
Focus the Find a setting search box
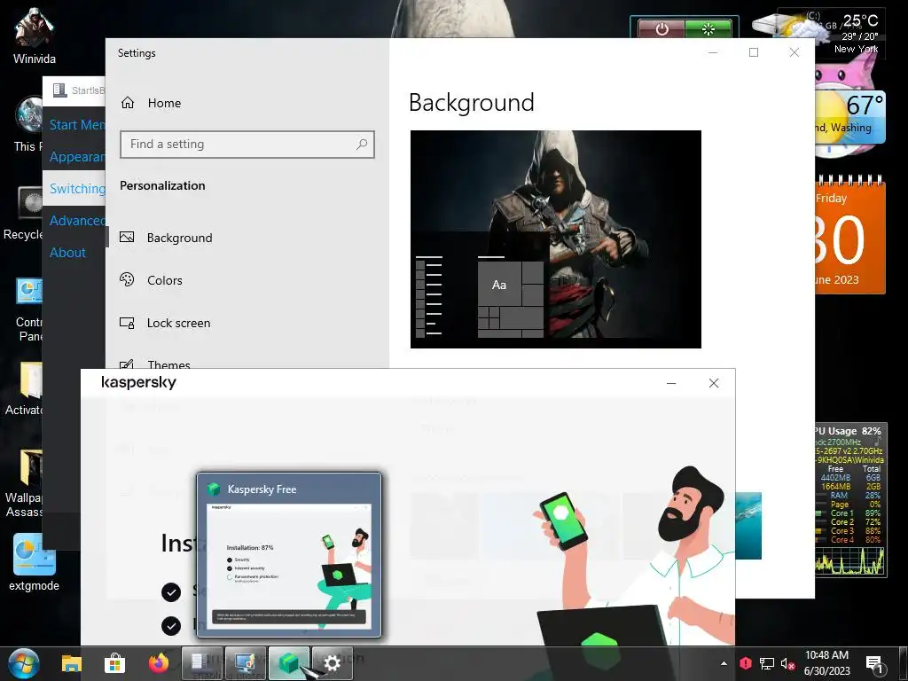coord(247,145)
